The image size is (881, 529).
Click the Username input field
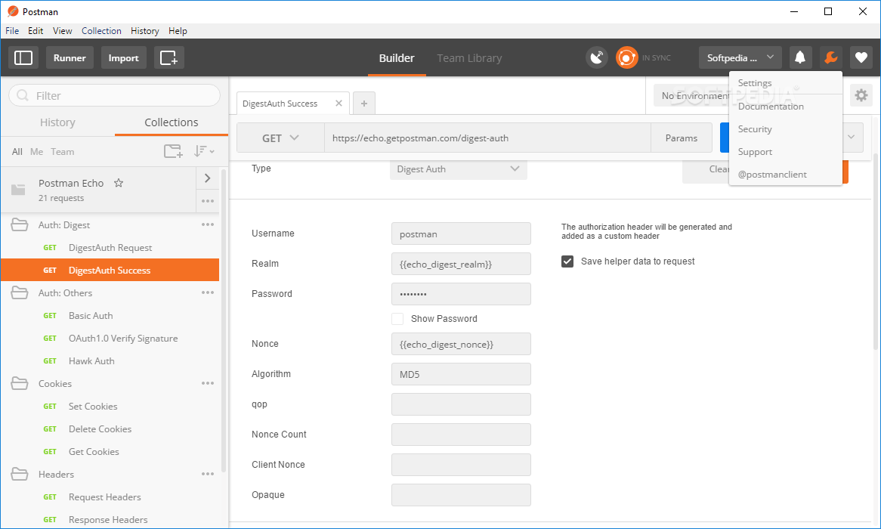click(x=462, y=234)
